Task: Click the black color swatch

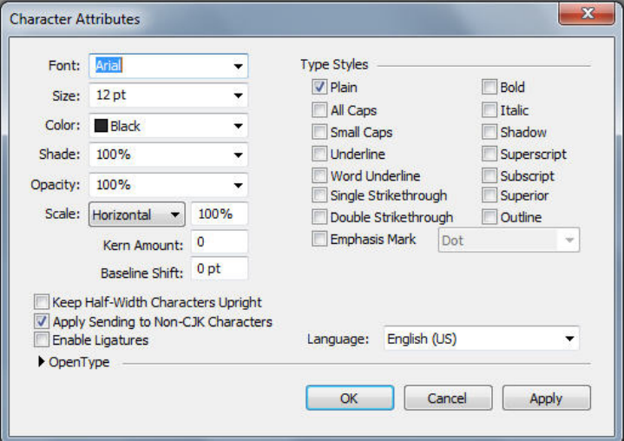Action: (101, 126)
